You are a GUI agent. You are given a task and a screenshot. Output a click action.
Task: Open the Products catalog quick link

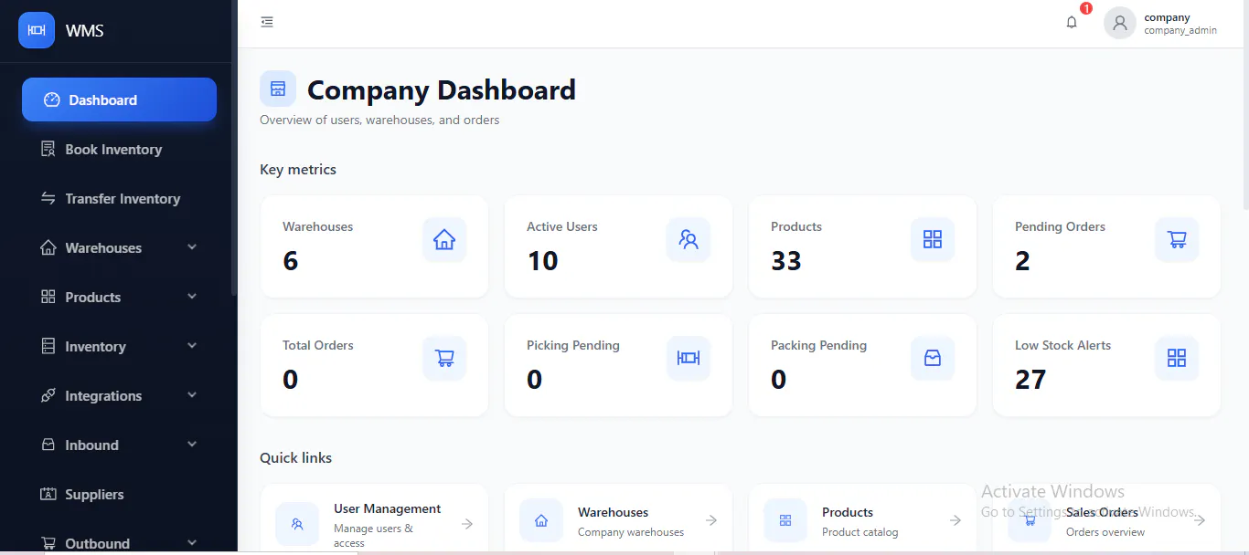pos(862,519)
